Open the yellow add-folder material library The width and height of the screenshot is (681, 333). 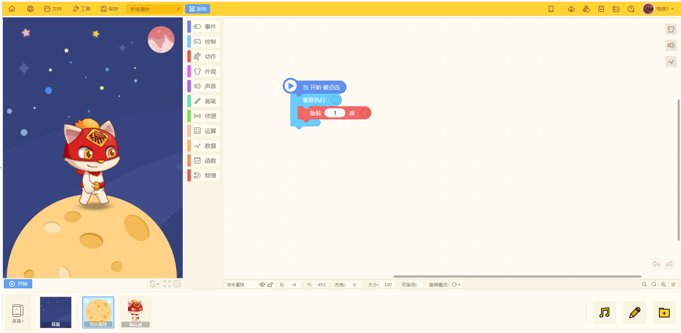(x=664, y=312)
